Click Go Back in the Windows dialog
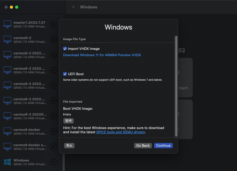 143,146
